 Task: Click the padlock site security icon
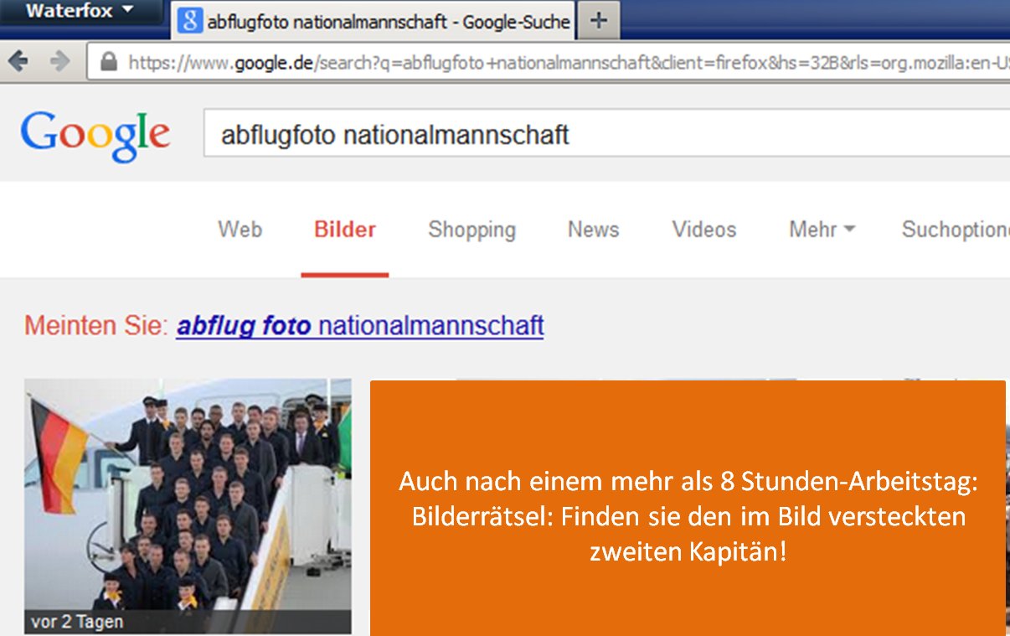(108, 62)
